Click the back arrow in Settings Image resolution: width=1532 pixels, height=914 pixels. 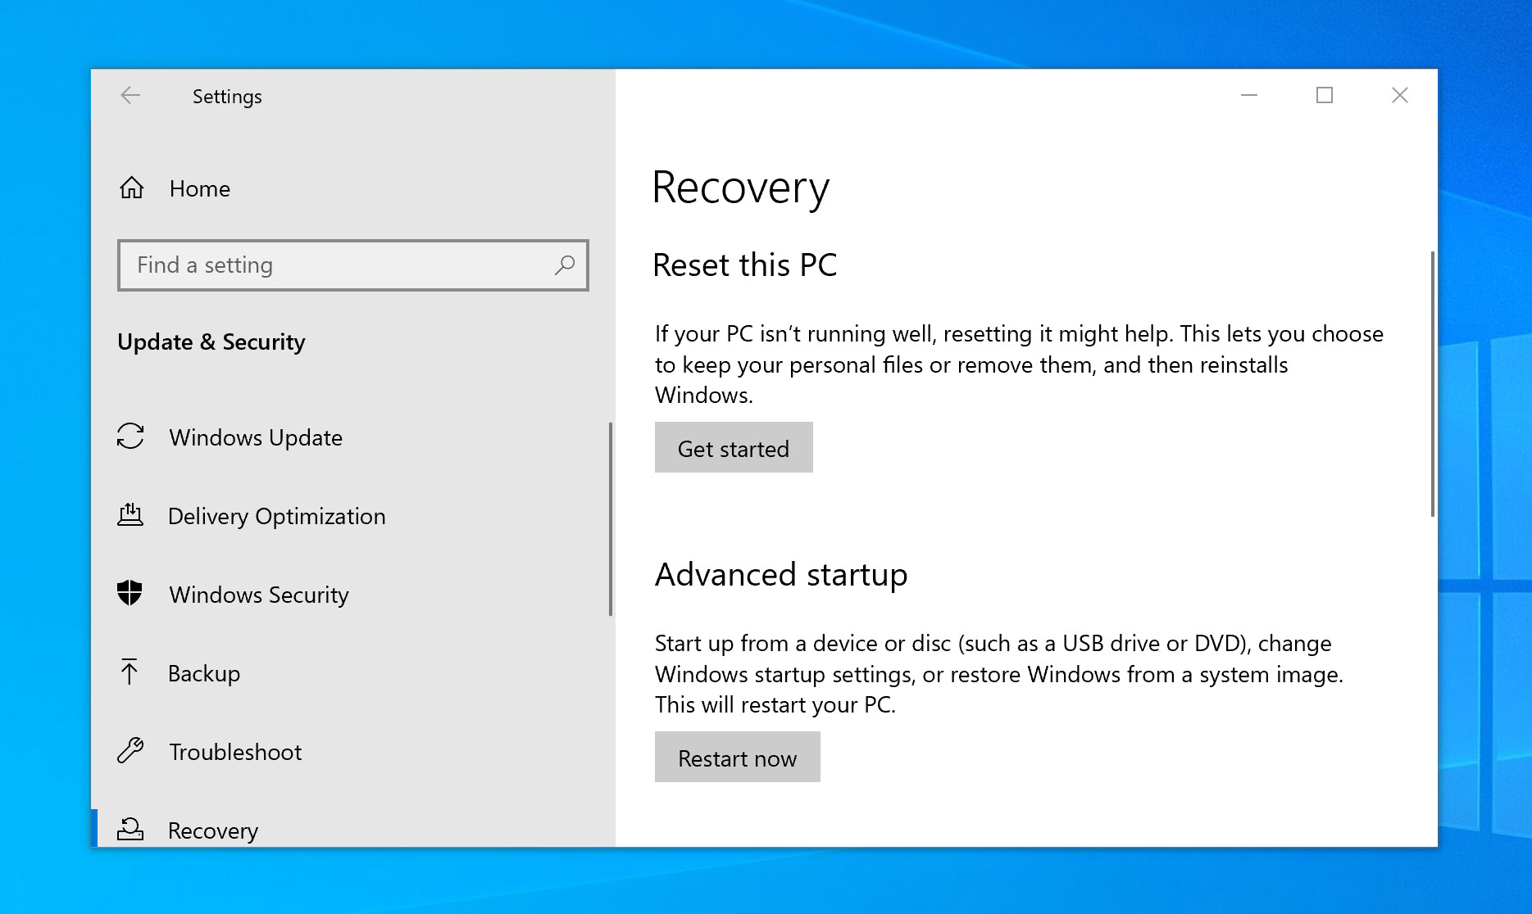point(130,96)
